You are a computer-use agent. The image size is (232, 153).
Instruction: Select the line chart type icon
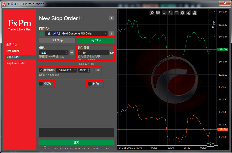164,13
